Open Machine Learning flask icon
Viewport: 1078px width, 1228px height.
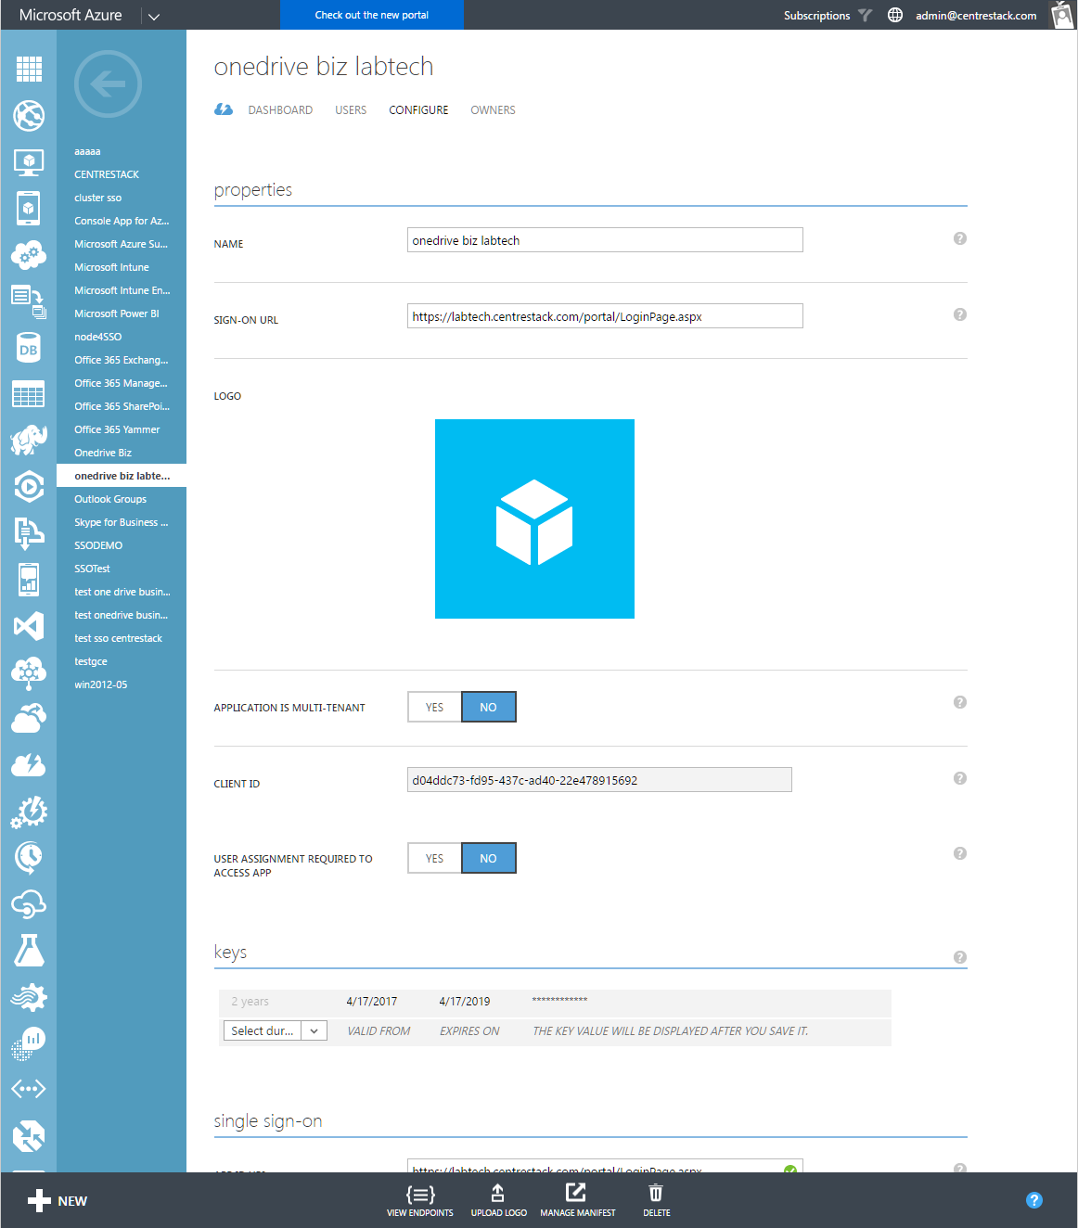(29, 951)
